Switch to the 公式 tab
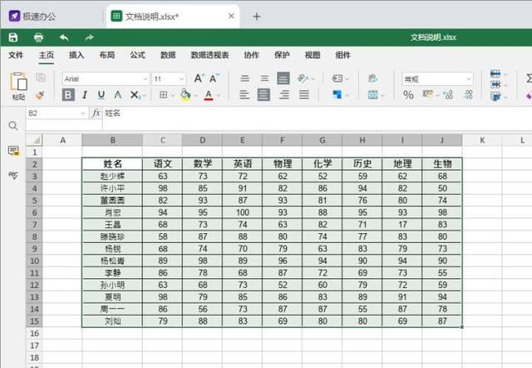 coord(137,55)
